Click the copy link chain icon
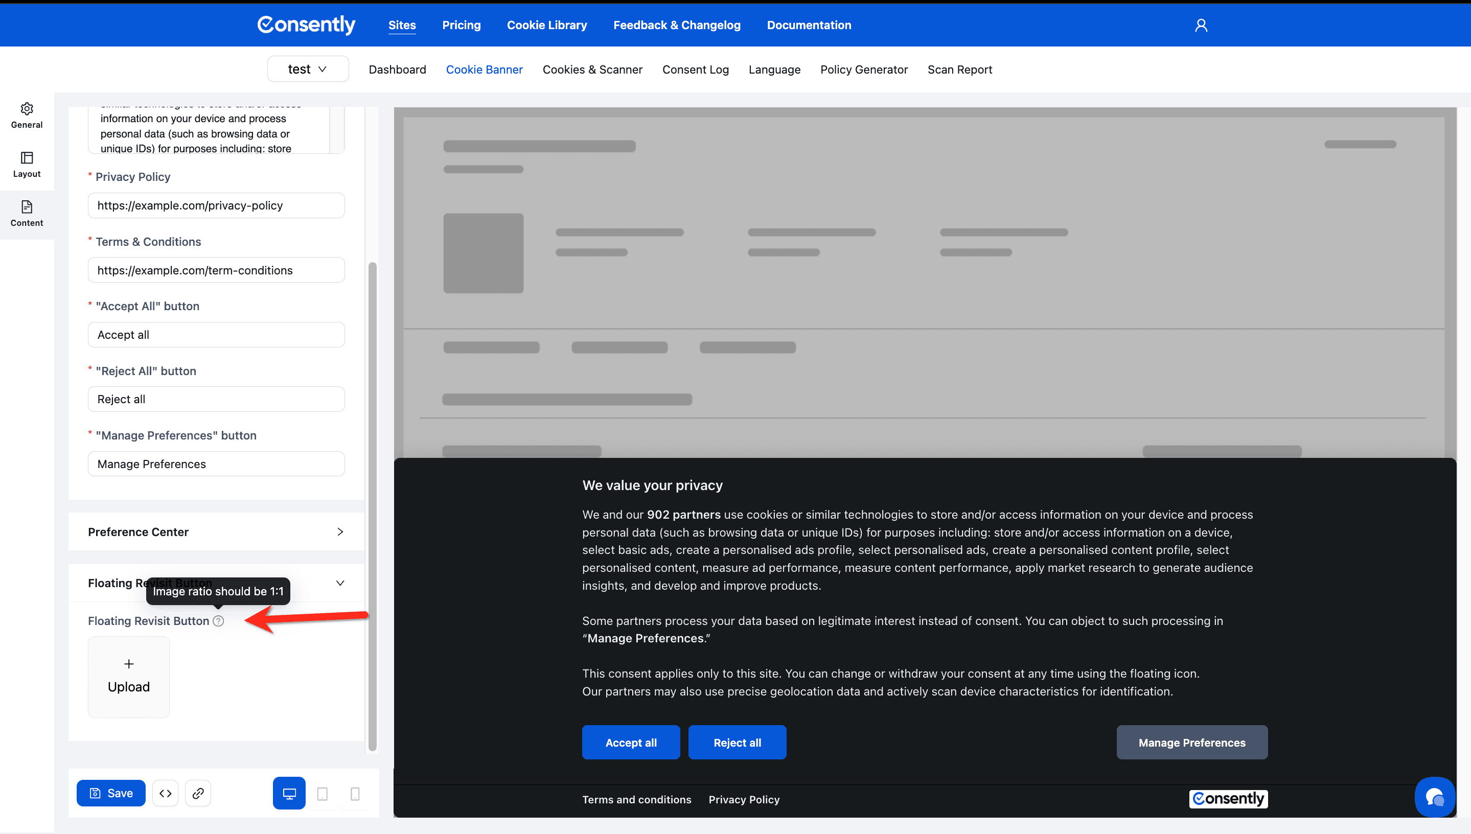This screenshot has width=1471, height=834. [198, 793]
